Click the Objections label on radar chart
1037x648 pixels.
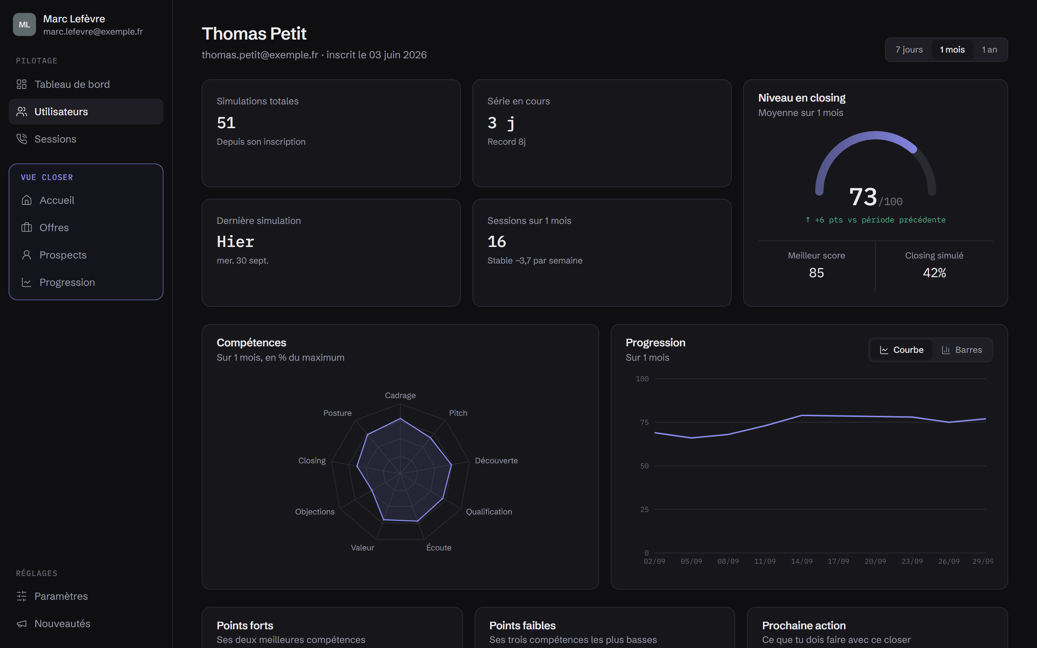click(315, 512)
